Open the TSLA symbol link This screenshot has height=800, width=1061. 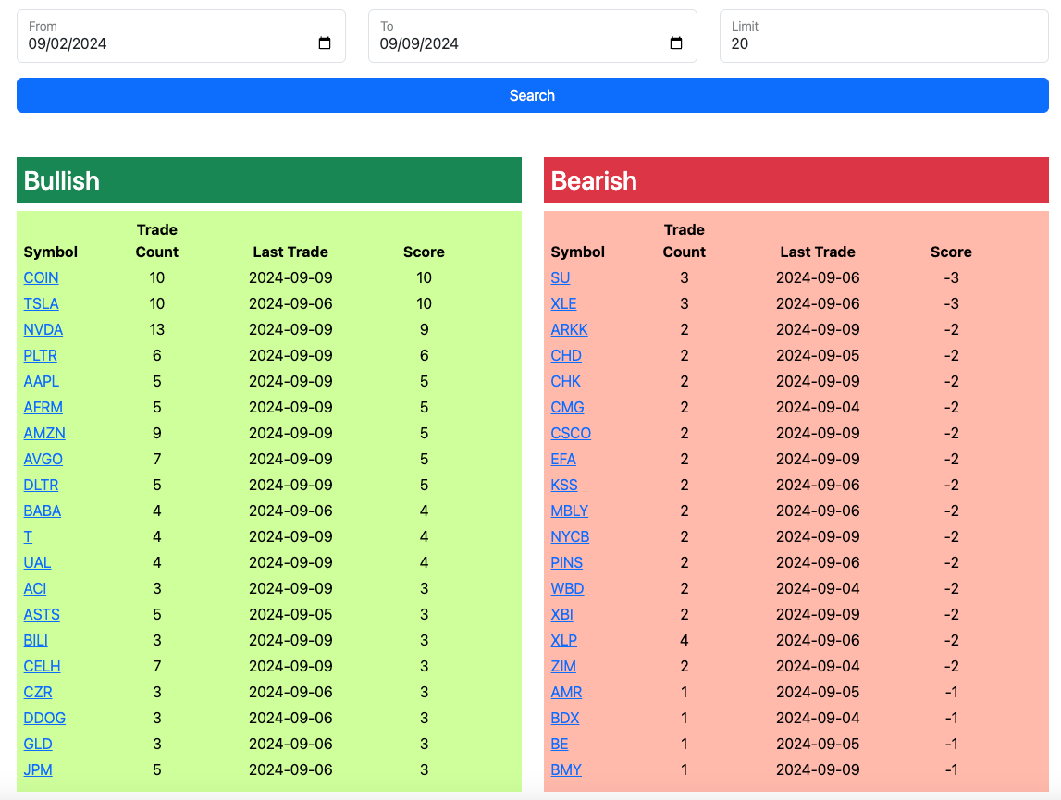[x=42, y=304]
